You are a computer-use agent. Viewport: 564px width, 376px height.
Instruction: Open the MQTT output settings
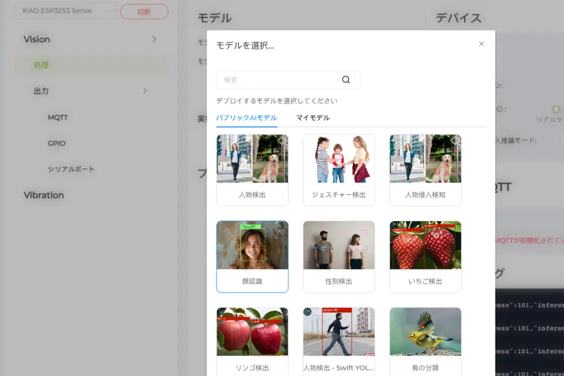[x=57, y=118]
